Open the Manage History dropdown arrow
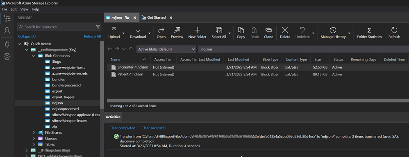Viewport: 409px width, 157px height. [349, 33]
